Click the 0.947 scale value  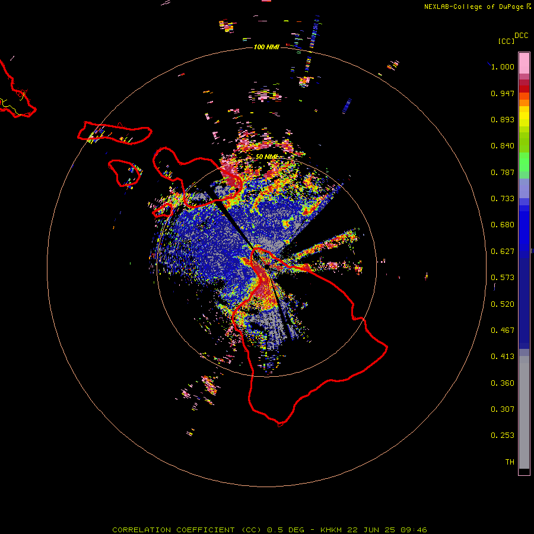[503, 93]
